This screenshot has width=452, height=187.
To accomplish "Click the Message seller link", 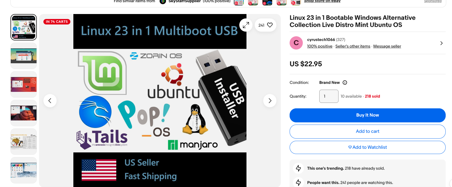I will click(387, 46).
